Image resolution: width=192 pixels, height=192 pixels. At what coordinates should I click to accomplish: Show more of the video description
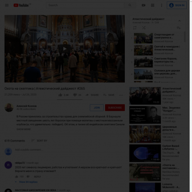24,129
